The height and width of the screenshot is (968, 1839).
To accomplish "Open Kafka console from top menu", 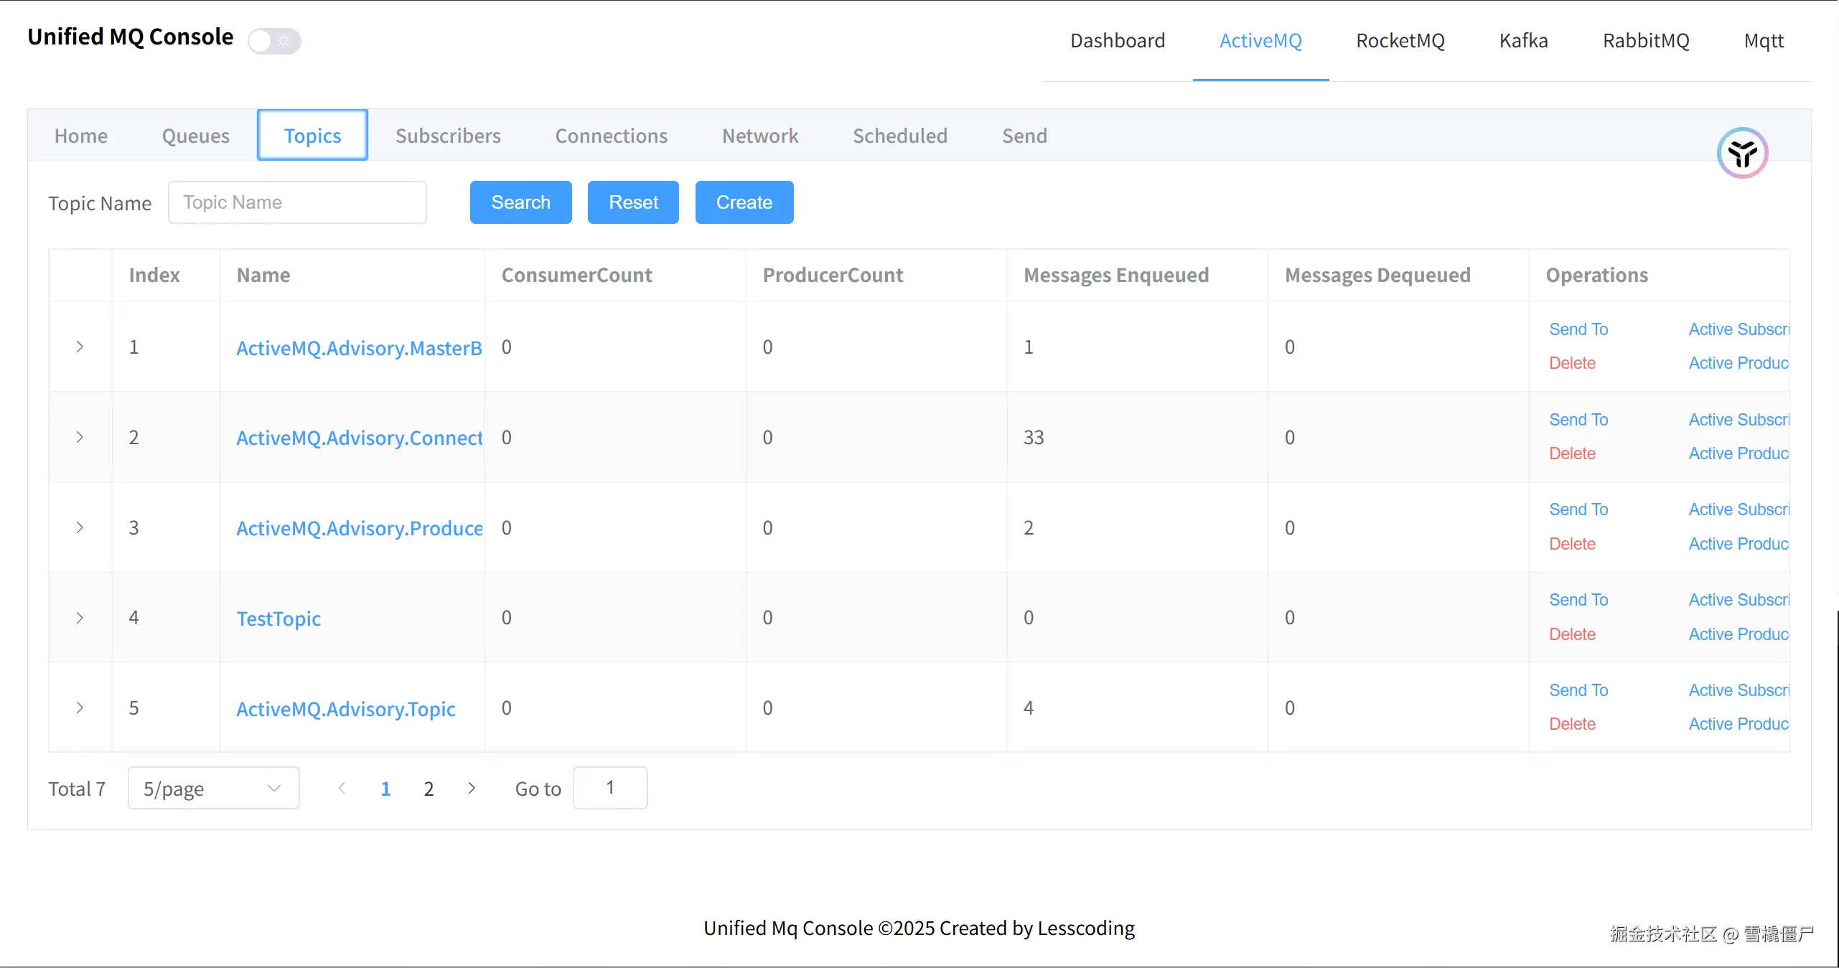I will coord(1523,41).
